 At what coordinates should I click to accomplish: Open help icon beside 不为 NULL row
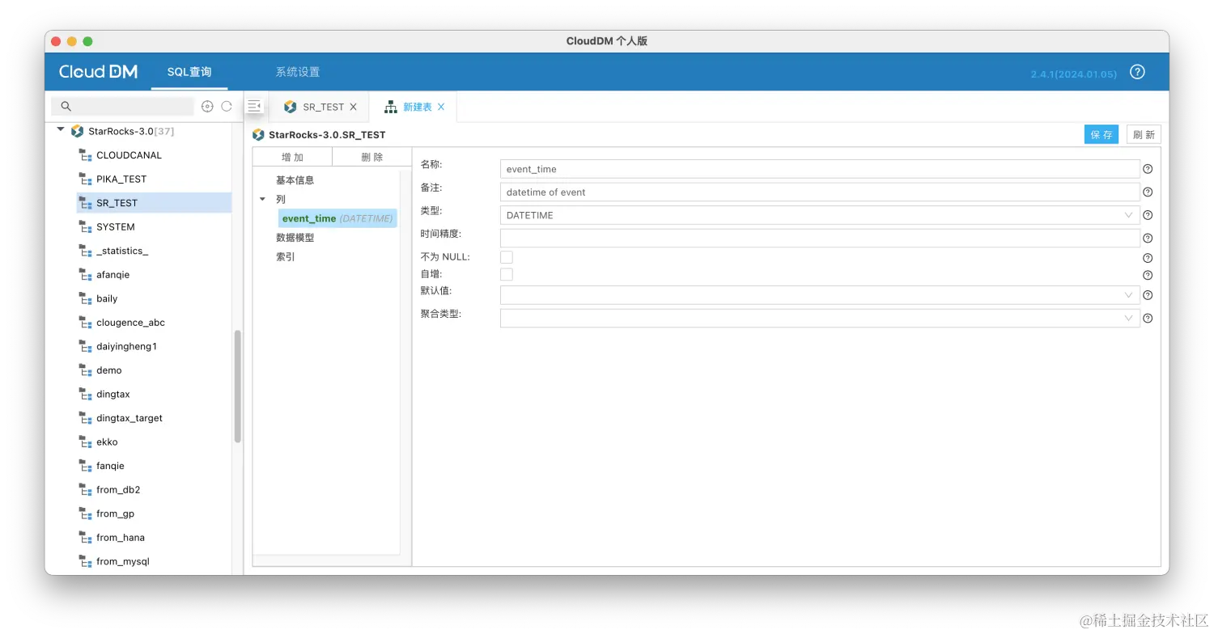pyautogui.click(x=1148, y=258)
